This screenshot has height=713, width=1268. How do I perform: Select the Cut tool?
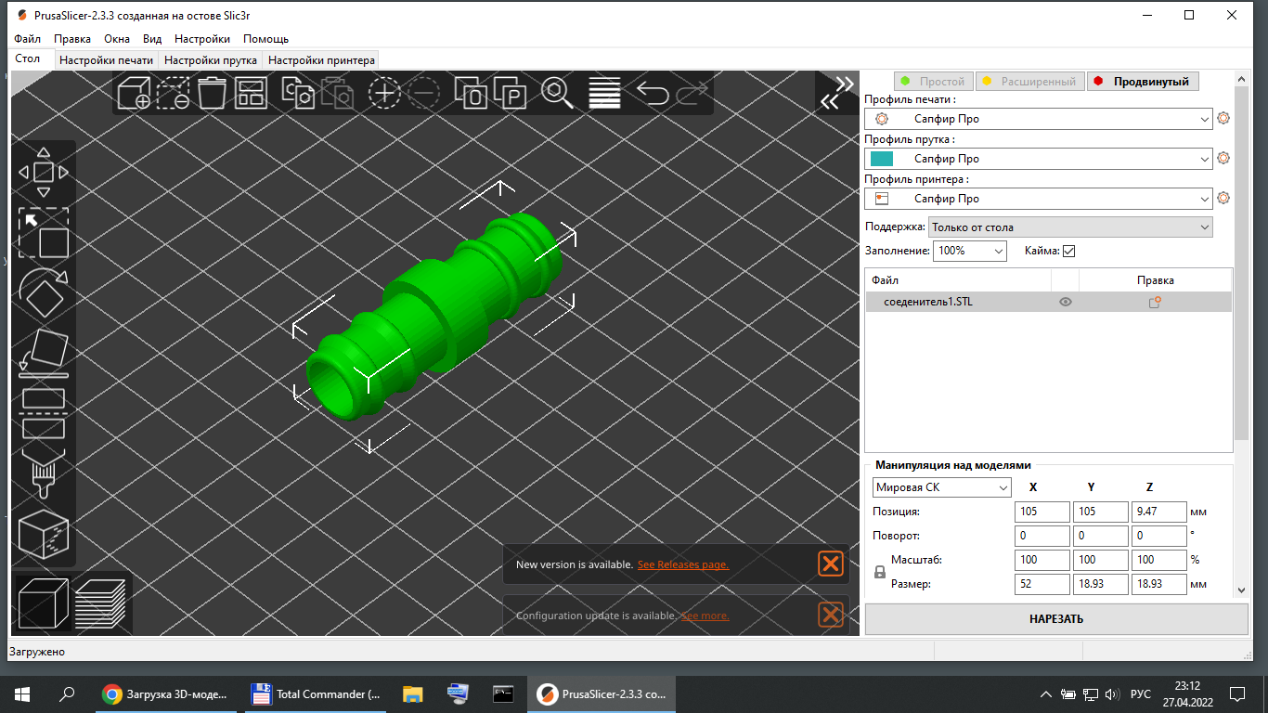pyautogui.click(x=44, y=414)
